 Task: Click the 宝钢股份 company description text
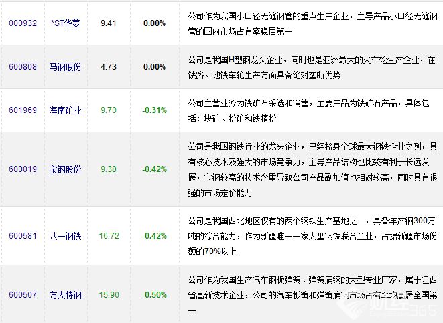click(313, 169)
